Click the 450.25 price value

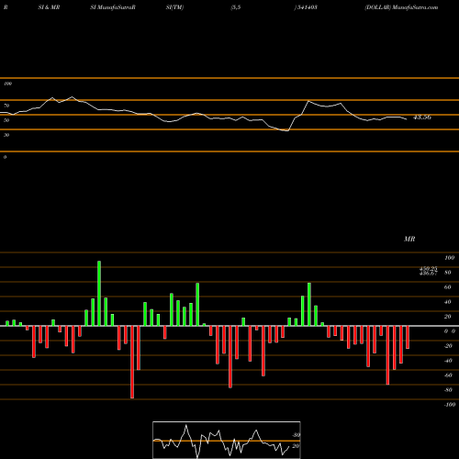click(x=429, y=268)
